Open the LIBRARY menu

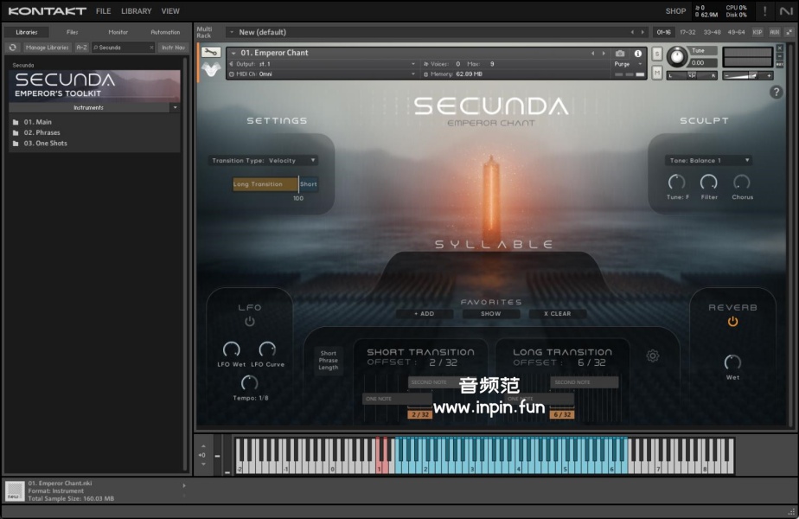point(136,11)
